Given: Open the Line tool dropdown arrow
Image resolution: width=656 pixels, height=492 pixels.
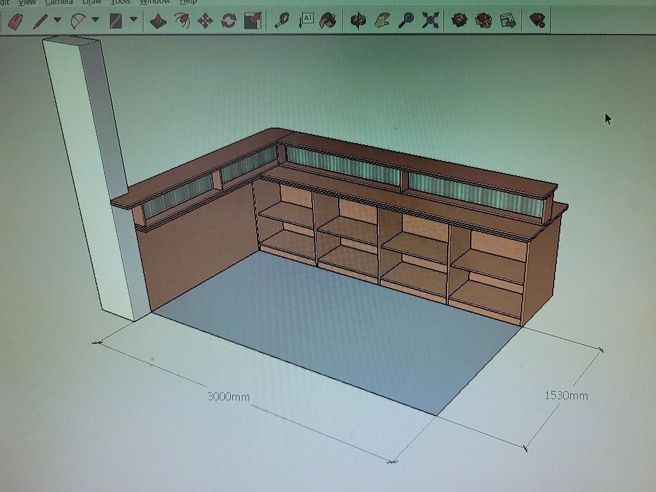Looking at the screenshot, I should point(57,20).
